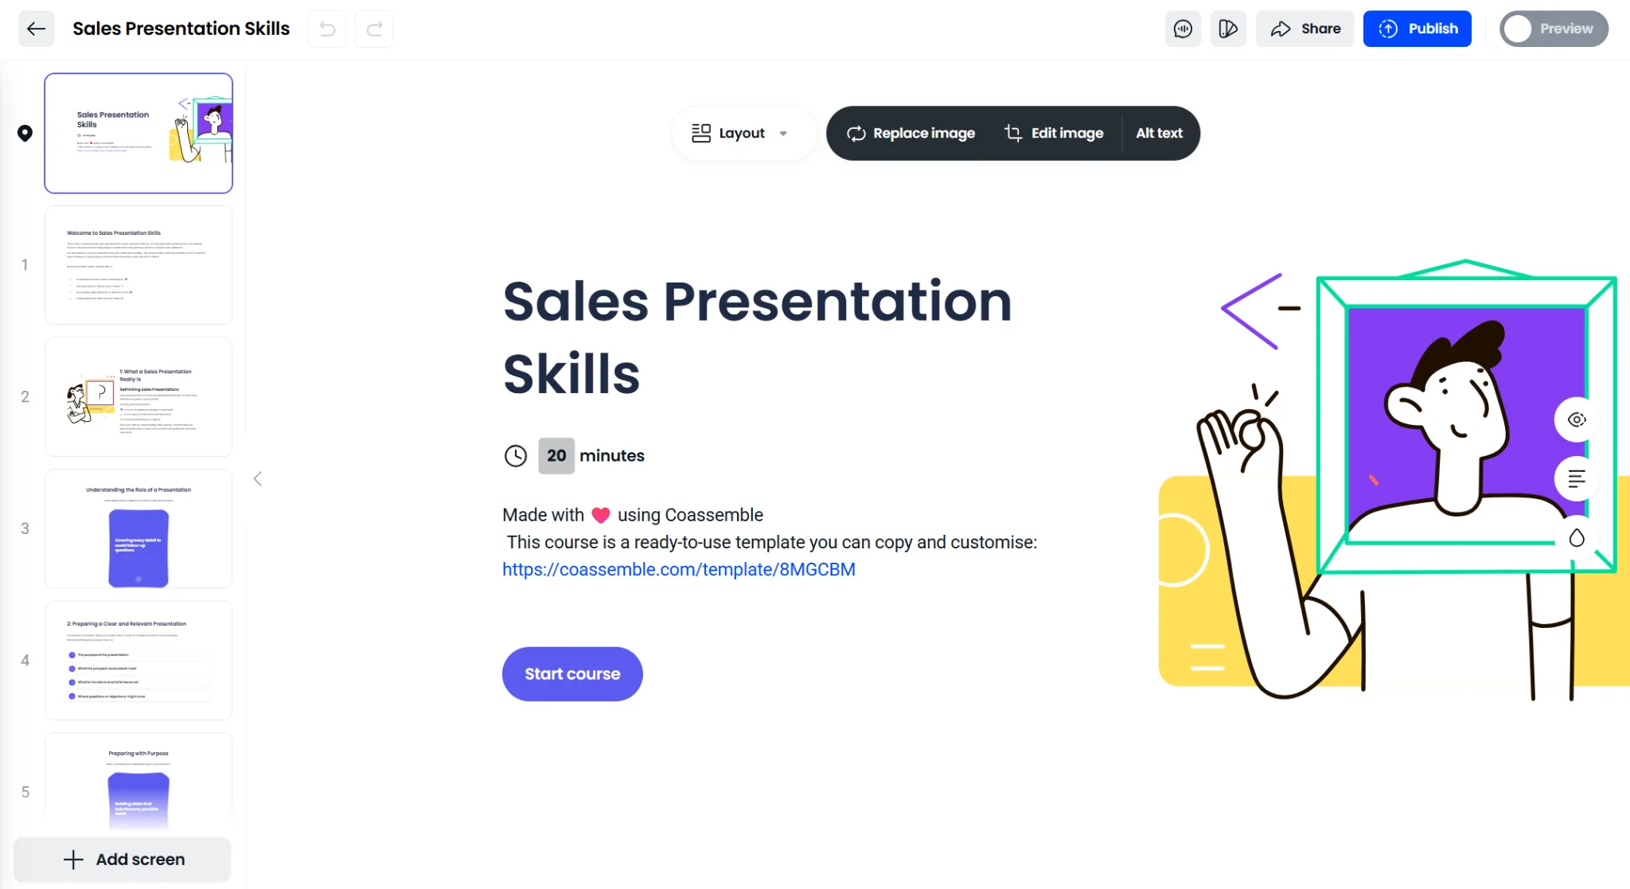Click the Start course button
This screenshot has height=889, width=1630.
tap(572, 674)
